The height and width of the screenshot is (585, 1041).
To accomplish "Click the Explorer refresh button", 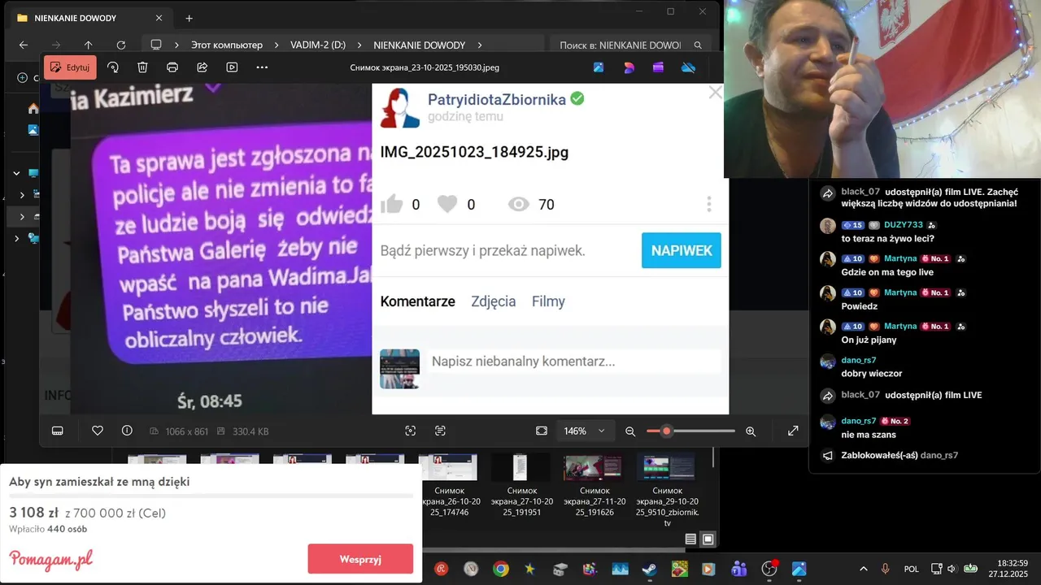I will pos(120,45).
